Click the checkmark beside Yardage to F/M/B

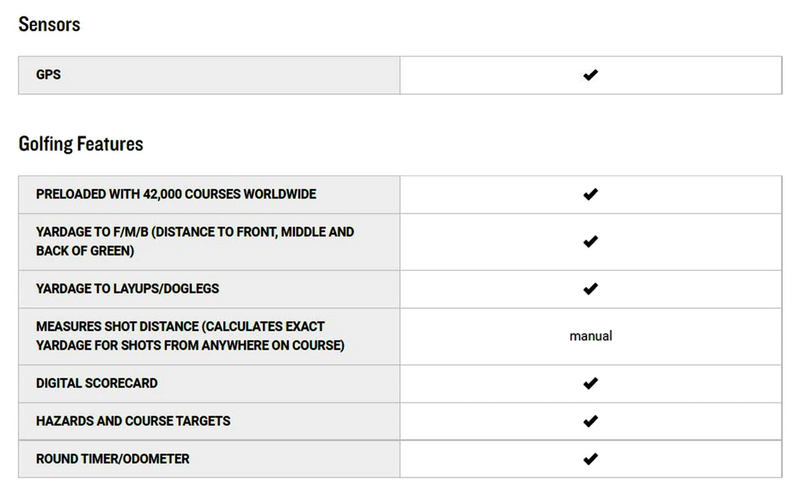click(x=590, y=242)
